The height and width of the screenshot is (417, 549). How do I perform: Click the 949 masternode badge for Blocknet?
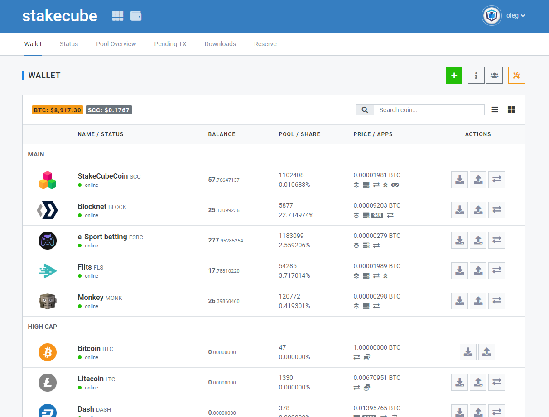[377, 215]
